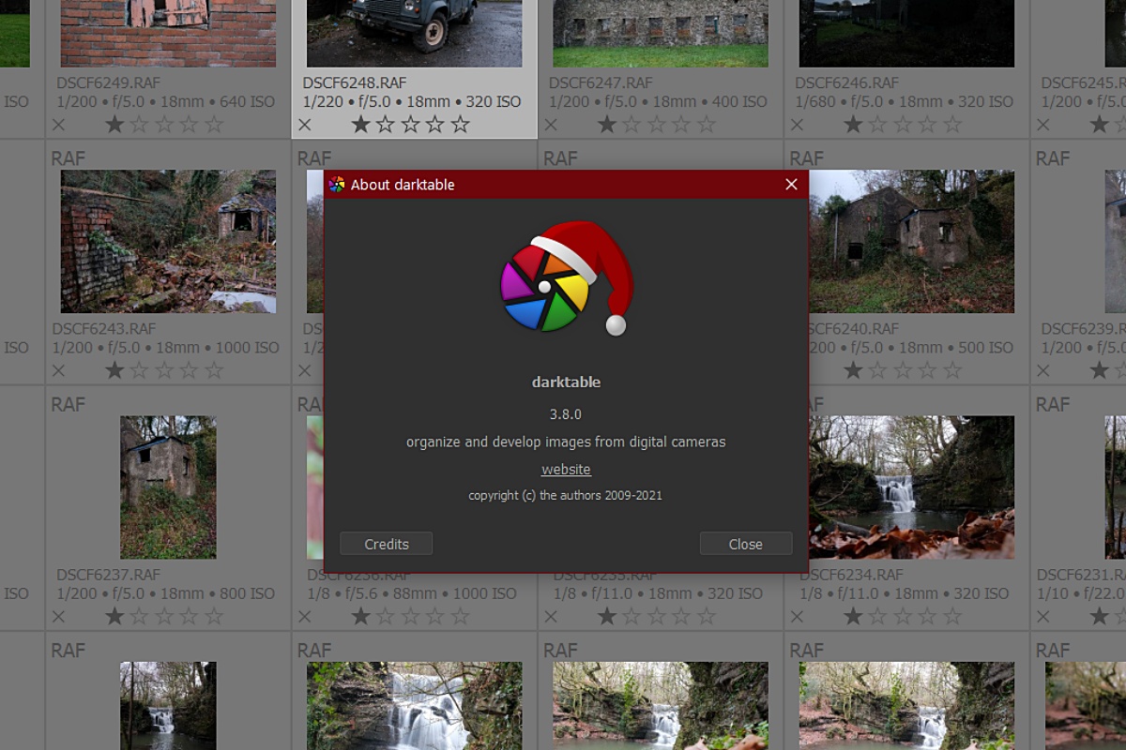Toggle the first star on DSCF6247
The image size is (1126, 750).
(x=605, y=123)
